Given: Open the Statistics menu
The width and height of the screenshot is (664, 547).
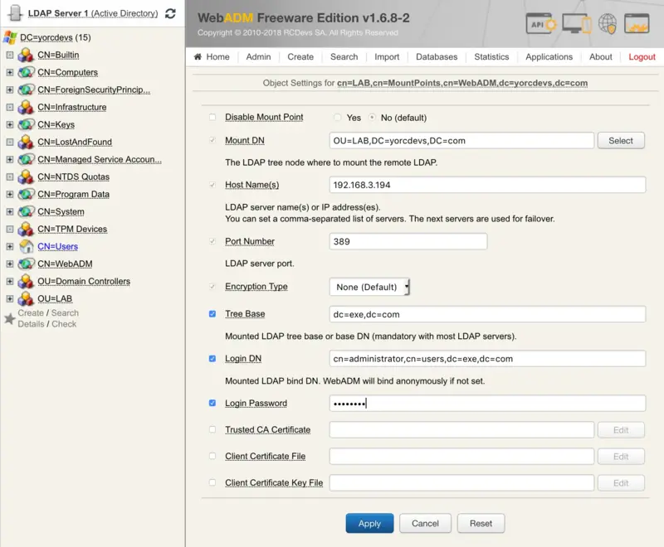Looking at the screenshot, I should [x=491, y=56].
